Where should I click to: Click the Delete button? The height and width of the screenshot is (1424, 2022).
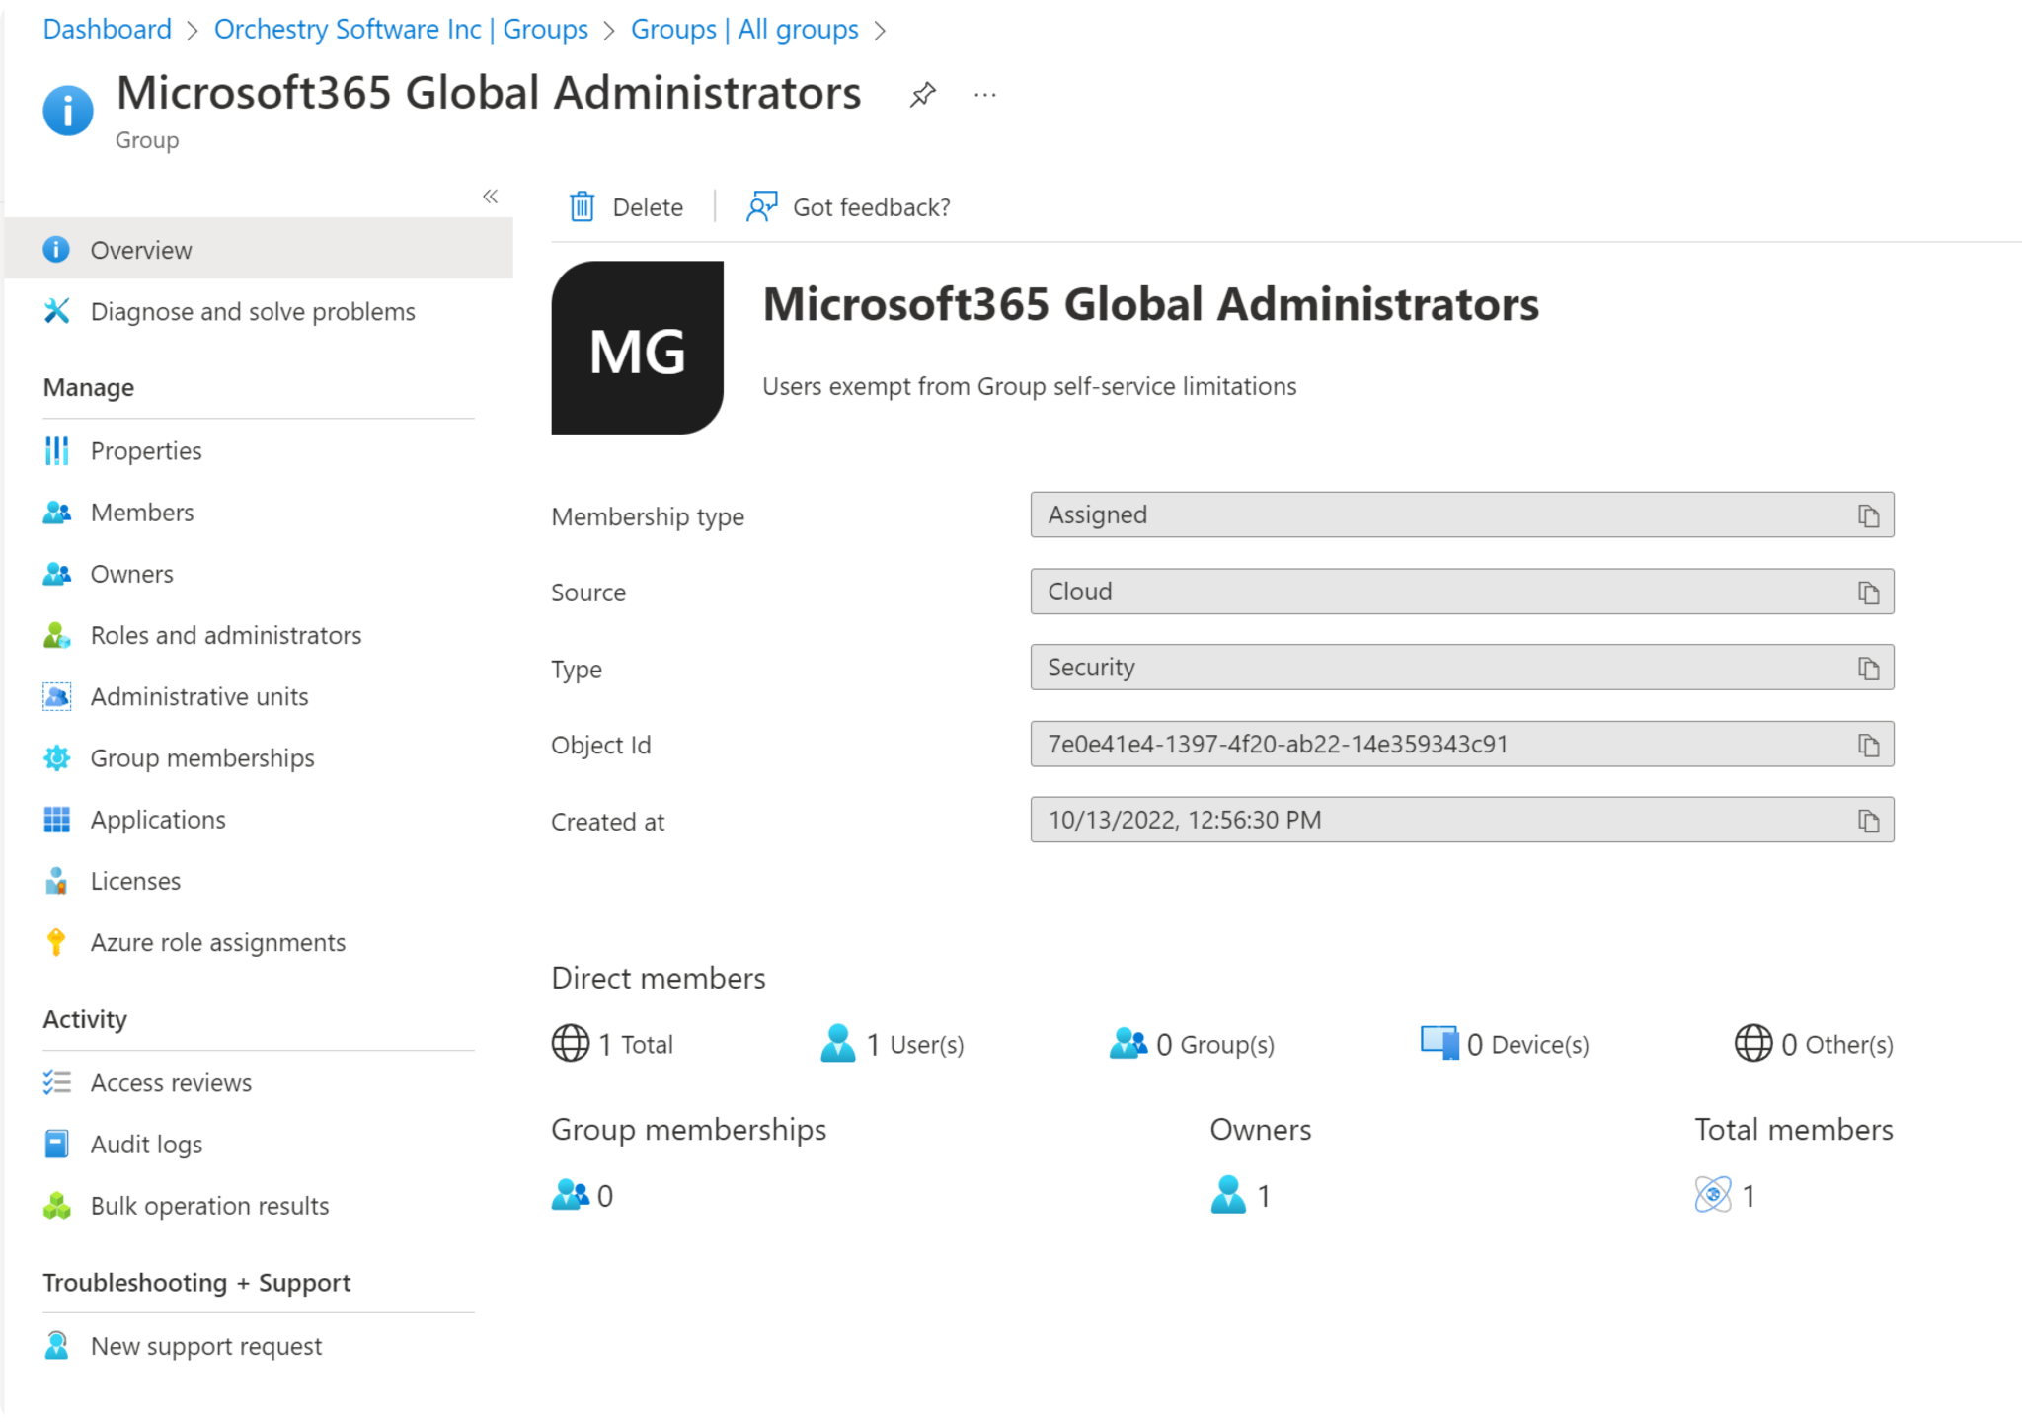(626, 206)
